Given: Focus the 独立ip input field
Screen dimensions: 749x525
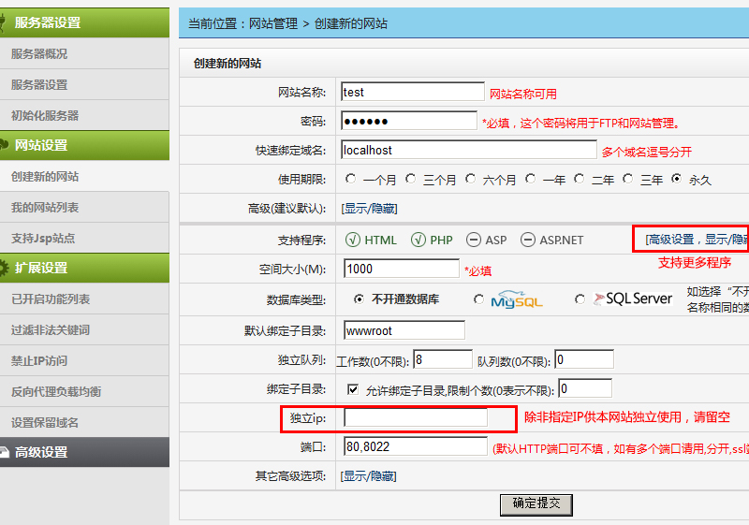Looking at the screenshot, I should [416, 417].
